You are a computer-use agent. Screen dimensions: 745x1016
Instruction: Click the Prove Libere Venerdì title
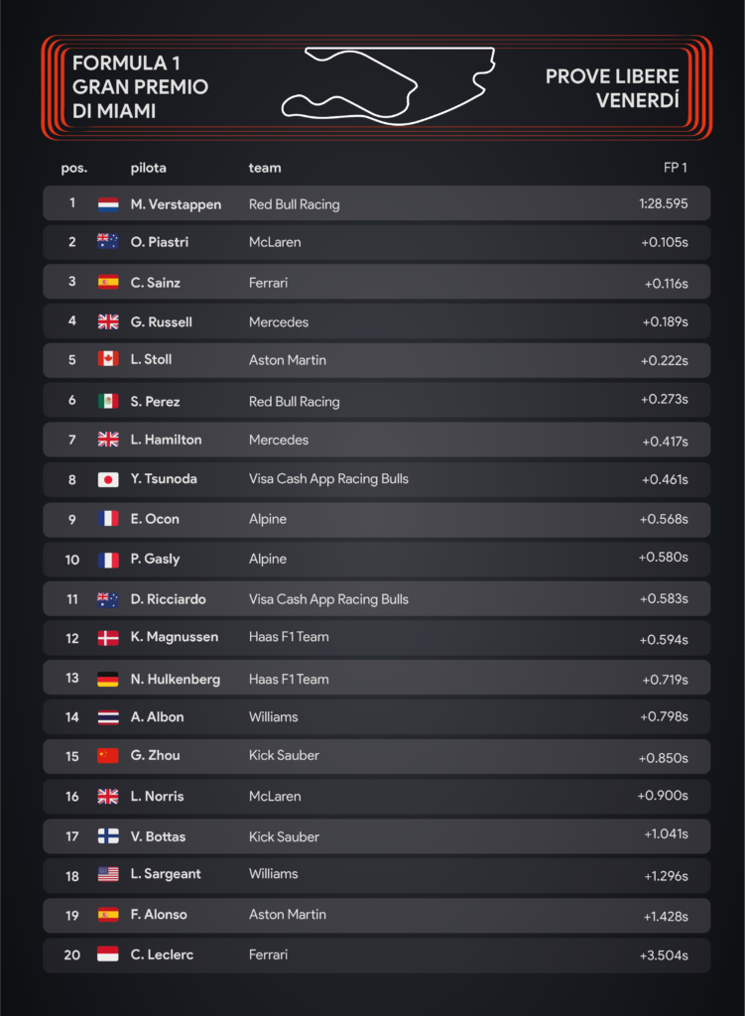coord(612,88)
